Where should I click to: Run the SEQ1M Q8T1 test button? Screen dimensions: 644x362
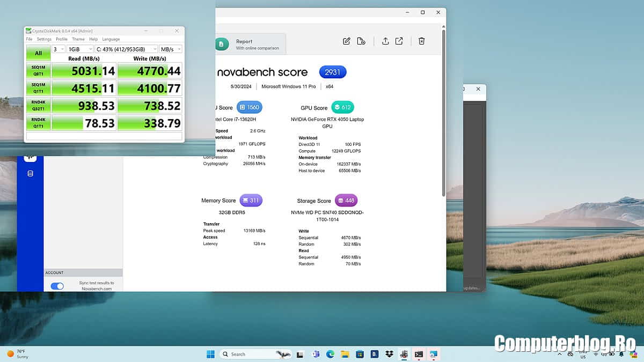38,70
